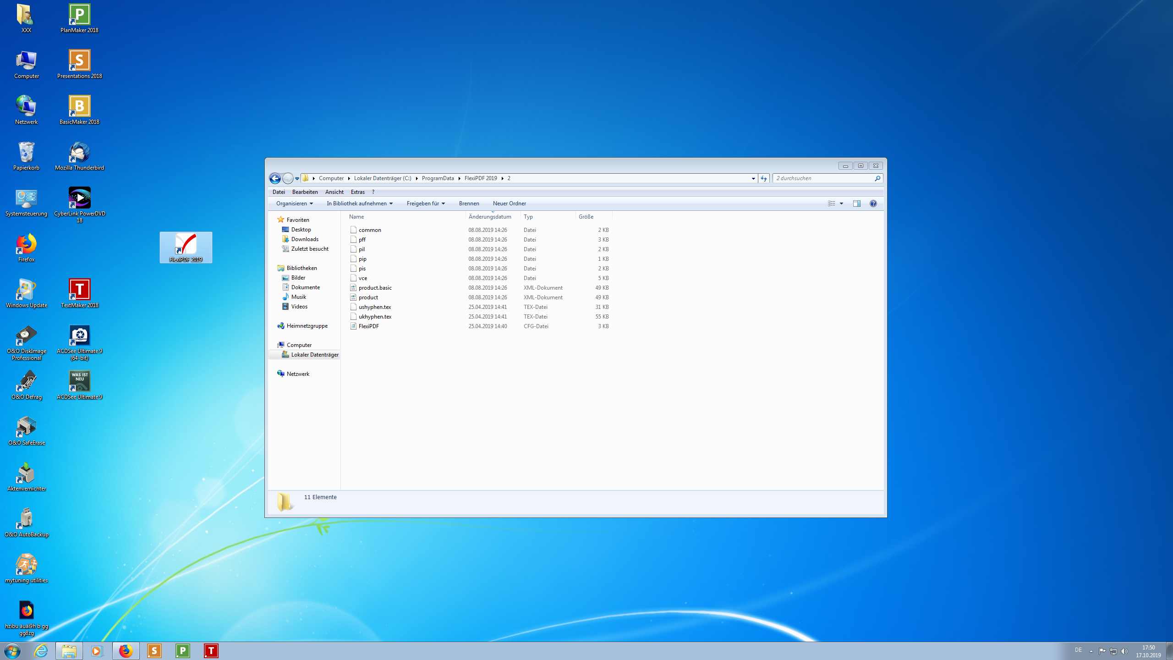
Task: Click the refresh button beside address bar
Action: [763, 178]
